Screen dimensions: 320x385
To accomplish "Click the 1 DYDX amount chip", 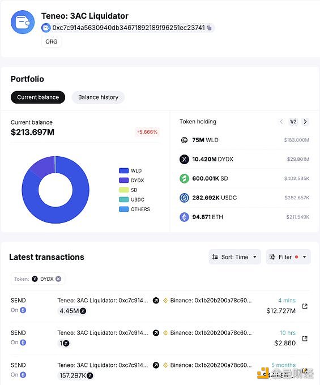I will click(x=64, y=343).
